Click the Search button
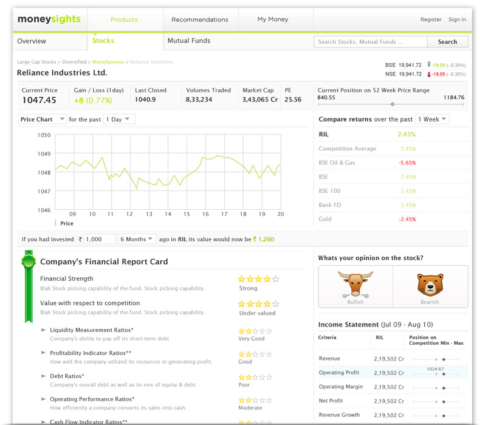480x425 pixels. click(448, 42)
